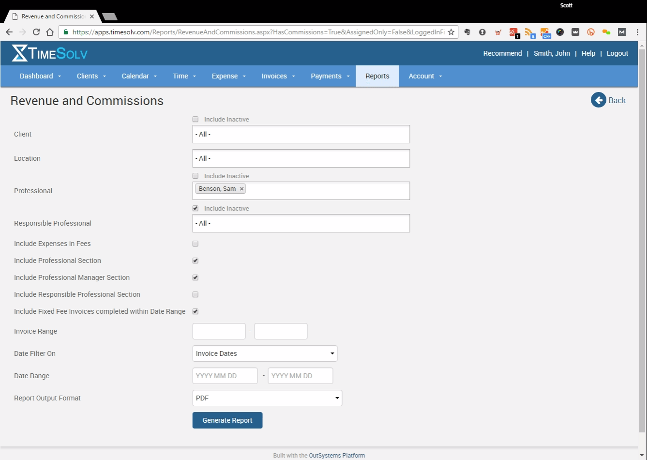Click the browser home icon
647x460 pixels.
tap(50, 32)
